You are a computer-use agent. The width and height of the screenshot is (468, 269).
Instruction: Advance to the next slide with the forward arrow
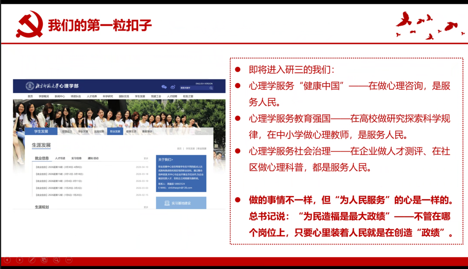pos(20,260)
